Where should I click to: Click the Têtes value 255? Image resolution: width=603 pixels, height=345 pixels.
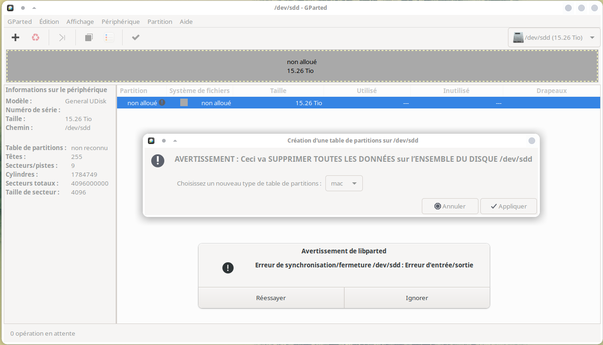point(77,157)
